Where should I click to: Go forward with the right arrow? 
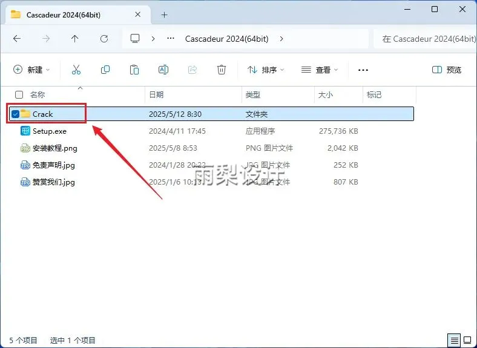(x=46, y=39)
